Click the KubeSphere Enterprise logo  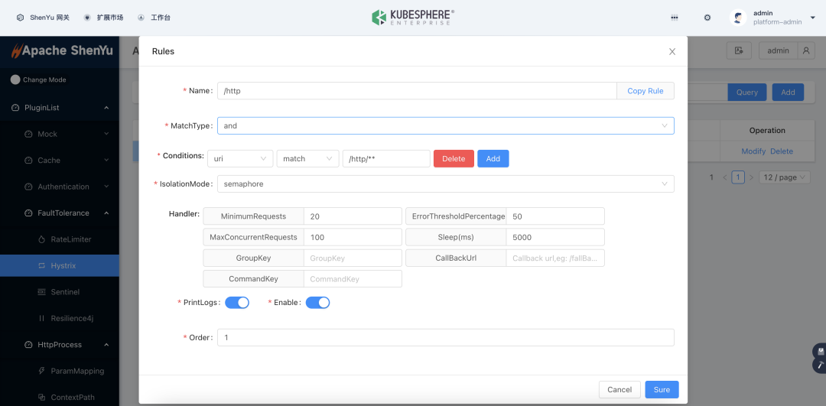[412, 18]
